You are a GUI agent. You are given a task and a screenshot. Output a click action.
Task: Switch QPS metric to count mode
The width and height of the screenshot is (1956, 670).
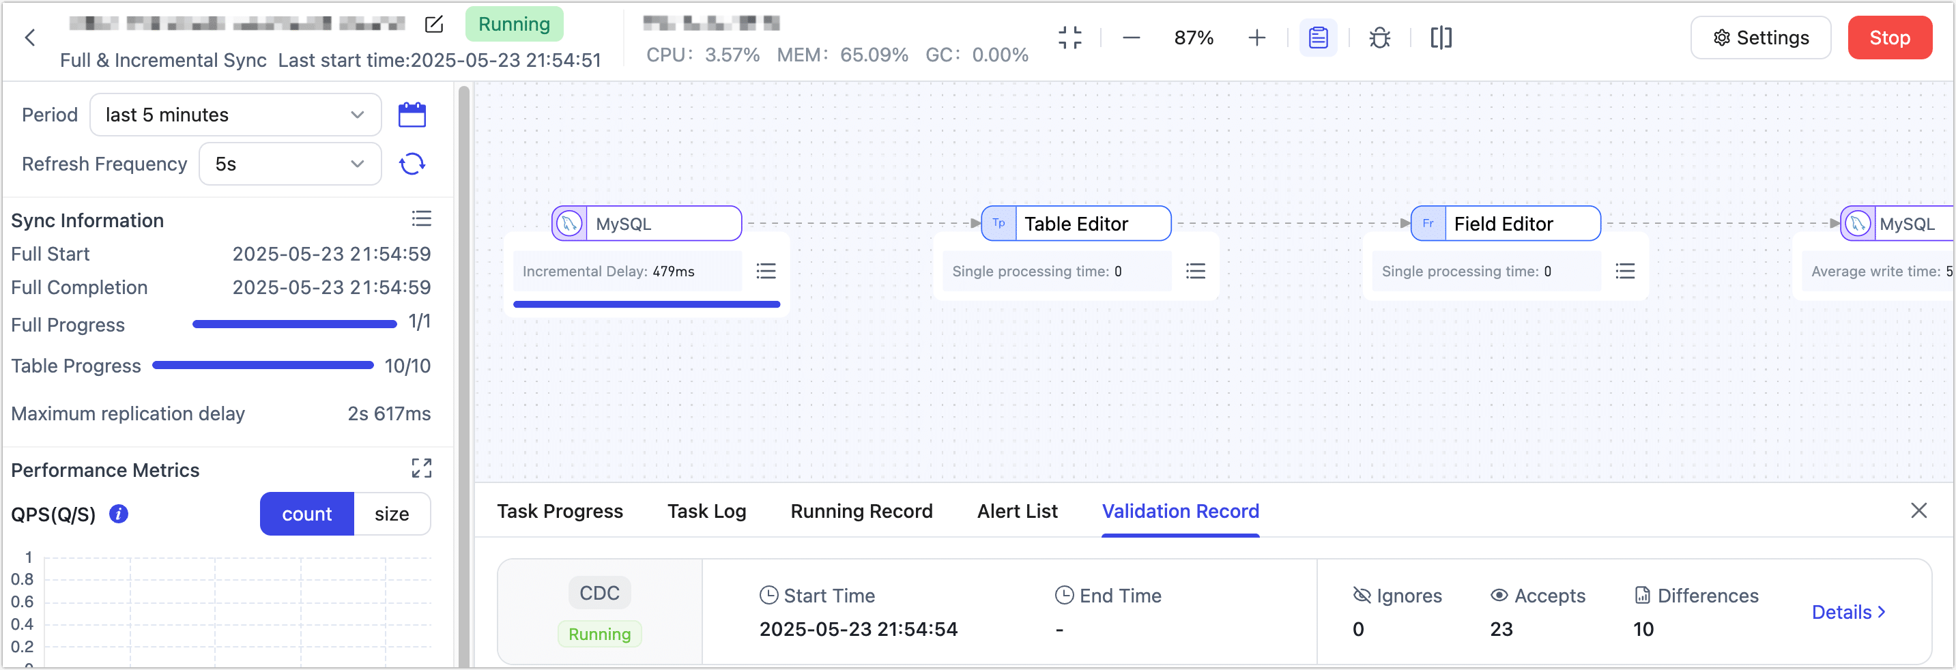tap(306, 514)
